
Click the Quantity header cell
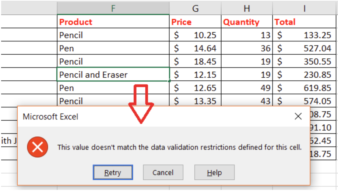tap(247, 22)
